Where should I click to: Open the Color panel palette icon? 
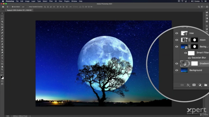[x=207, y=12]
